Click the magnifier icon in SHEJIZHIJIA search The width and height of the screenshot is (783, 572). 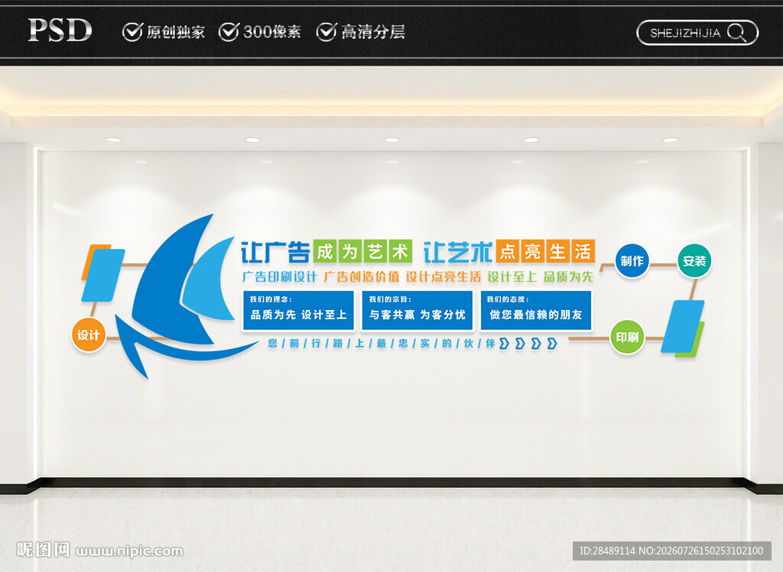click(737, 33)
